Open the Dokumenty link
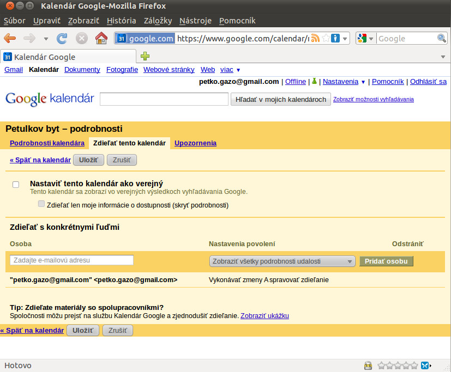 click(x=82, y=70)
